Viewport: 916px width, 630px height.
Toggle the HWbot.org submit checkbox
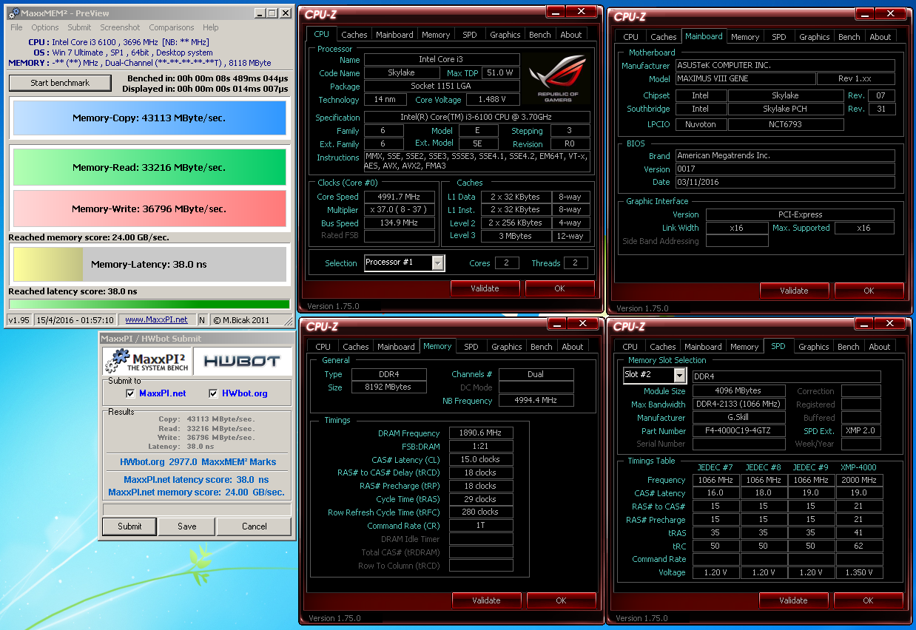tap(214, 393)
